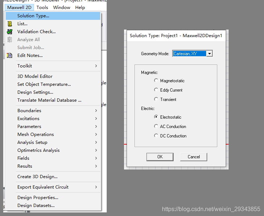This screenshot has height=216, width=264.
Task: Open the Geometry Mode dropdown
Action: pyautogui.click(x=210, y=54)
